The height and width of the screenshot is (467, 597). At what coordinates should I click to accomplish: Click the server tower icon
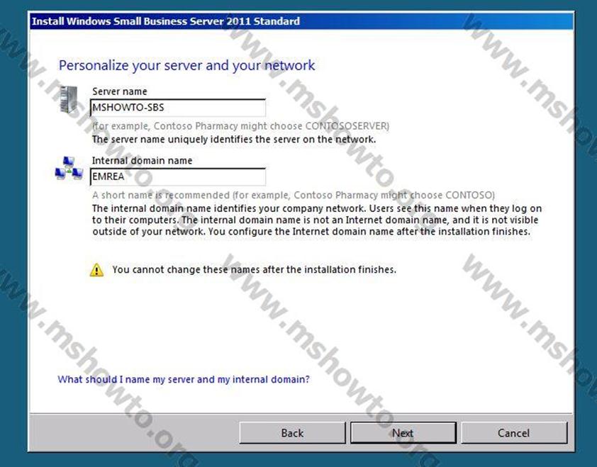click(x=68, y=99)
